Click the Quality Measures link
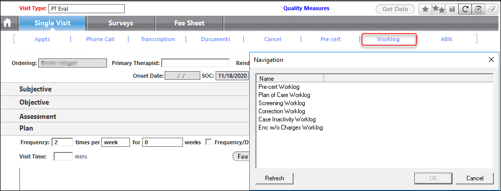Viewport: 501px width, 191px height. 306,8
